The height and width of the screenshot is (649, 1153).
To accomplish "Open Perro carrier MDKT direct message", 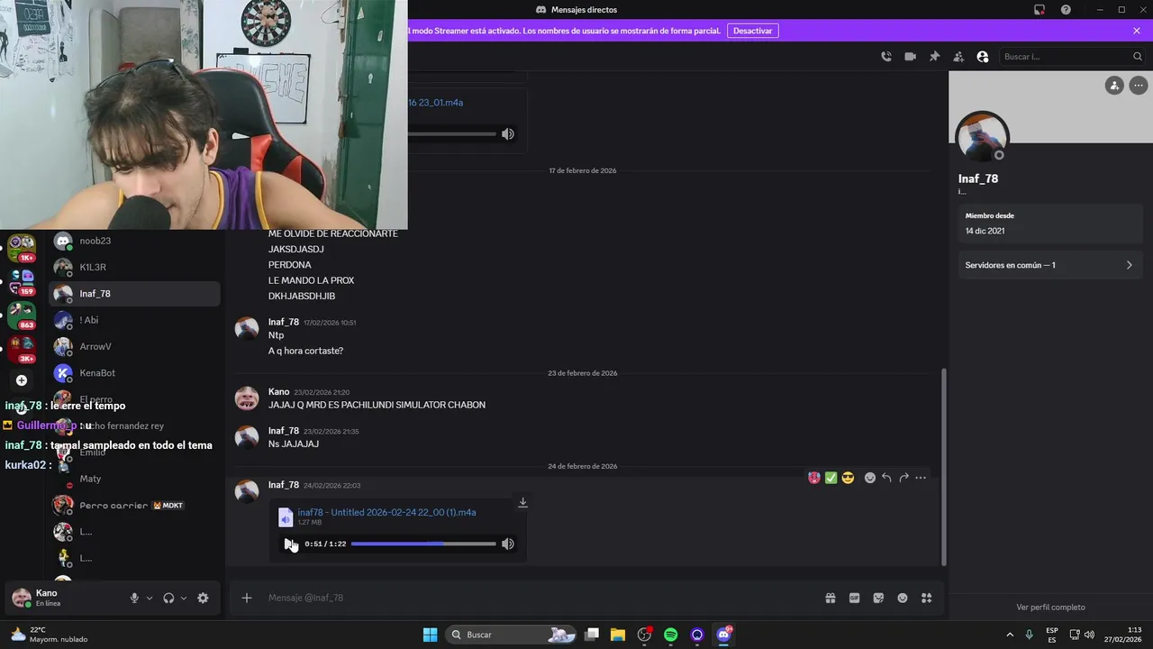I will (135, 506).
